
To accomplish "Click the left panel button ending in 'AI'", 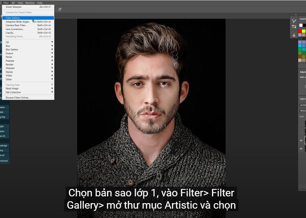I will (4, 136).
